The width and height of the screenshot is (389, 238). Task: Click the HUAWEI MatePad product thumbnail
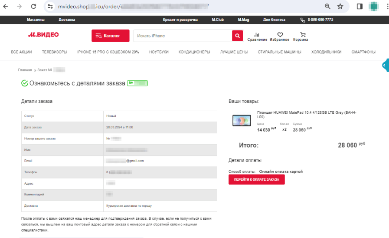[x=242, y=120]
